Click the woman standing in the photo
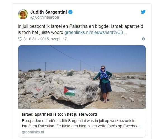Image resolution: width=163 pixels, height=139 pixels. coord(104,84)
